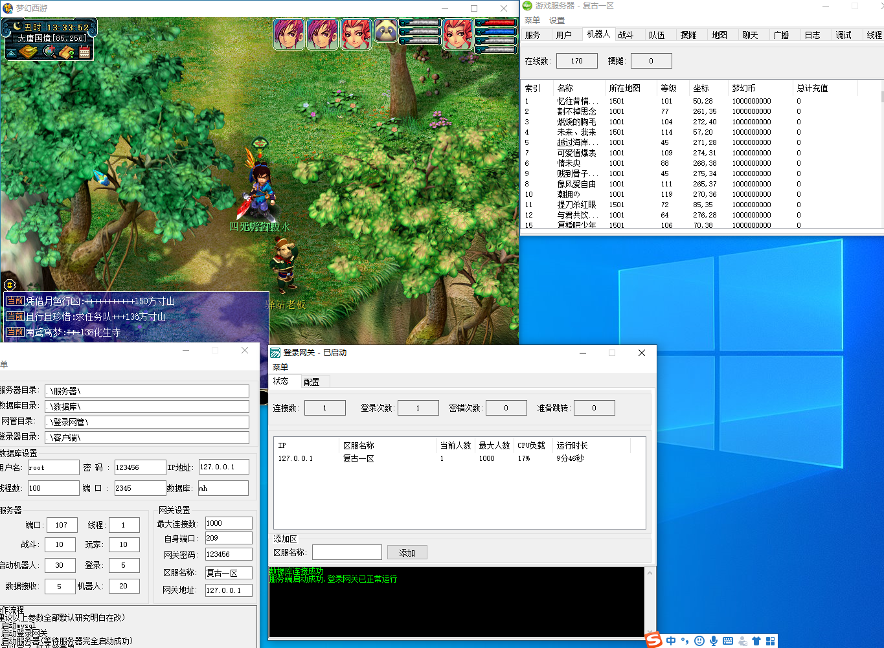Open the calendar icon in the clock panel
Image resolution: width=884 pixels, height=648 pixels.
84,52
